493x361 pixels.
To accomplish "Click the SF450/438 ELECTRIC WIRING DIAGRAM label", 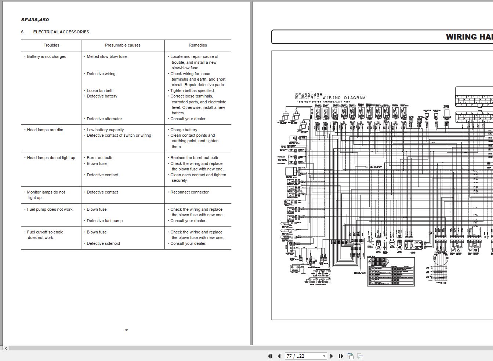I will pos(330,96).
